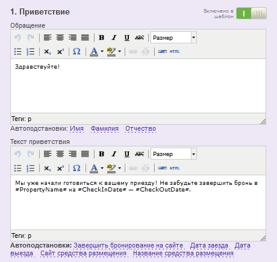Apply highlight color in Текст приветствия editor
This screenshot has height=262, width=277.
click(111, 168)
